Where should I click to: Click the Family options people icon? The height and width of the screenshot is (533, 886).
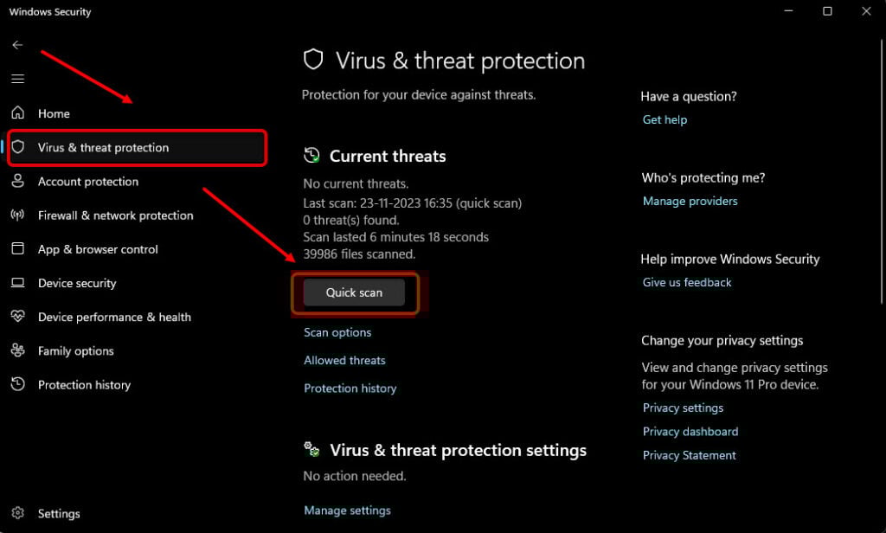tap(17, 350)
